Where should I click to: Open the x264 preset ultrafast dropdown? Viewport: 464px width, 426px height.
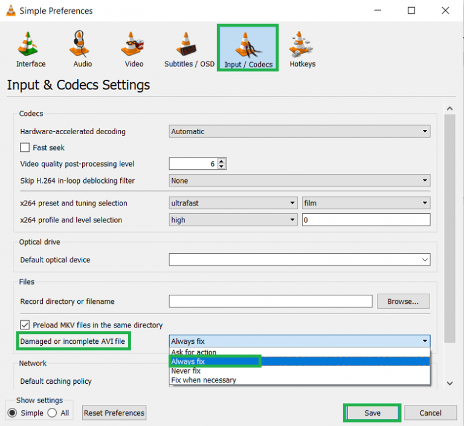pyautogui.click(x=233, y=203)
